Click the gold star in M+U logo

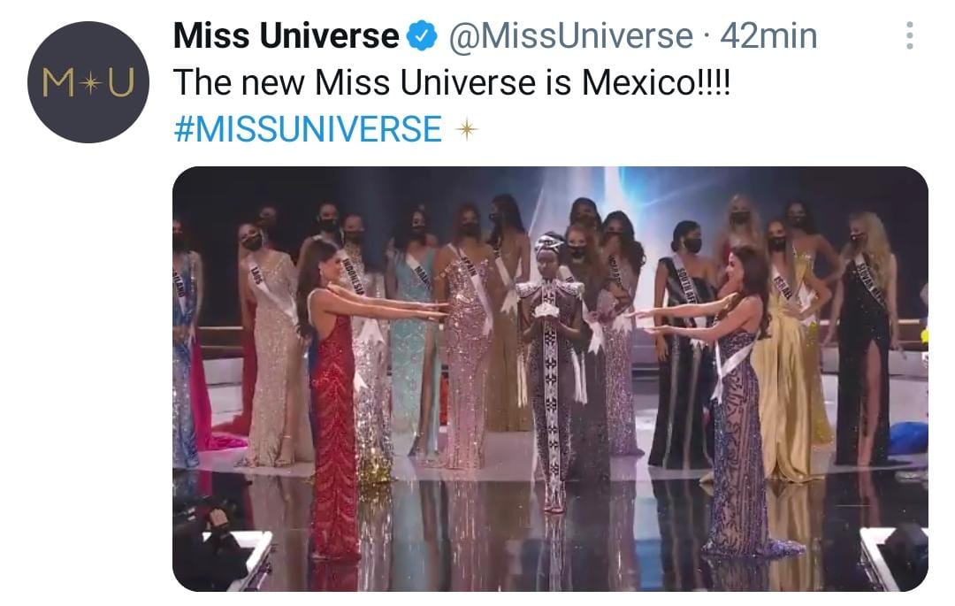[90, 83]
